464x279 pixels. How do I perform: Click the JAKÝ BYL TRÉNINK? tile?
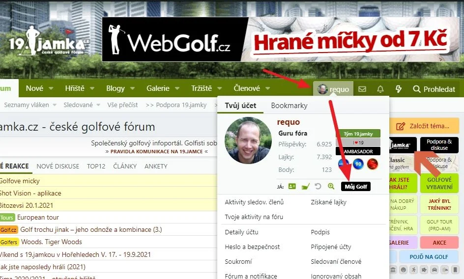click(439, 204)
